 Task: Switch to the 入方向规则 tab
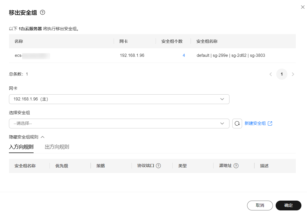point(21,147)
